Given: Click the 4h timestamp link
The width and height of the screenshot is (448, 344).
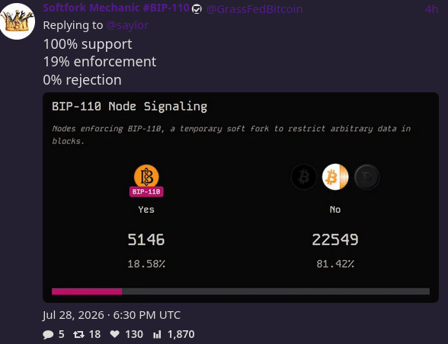Looking at the screenshot, I should click(x=431, y=9).
